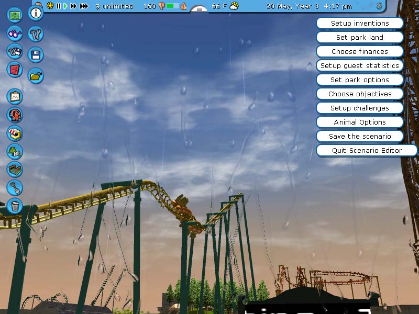Open Set park options
The height and width of the screenshot is (314, 419).
(360, 80)
